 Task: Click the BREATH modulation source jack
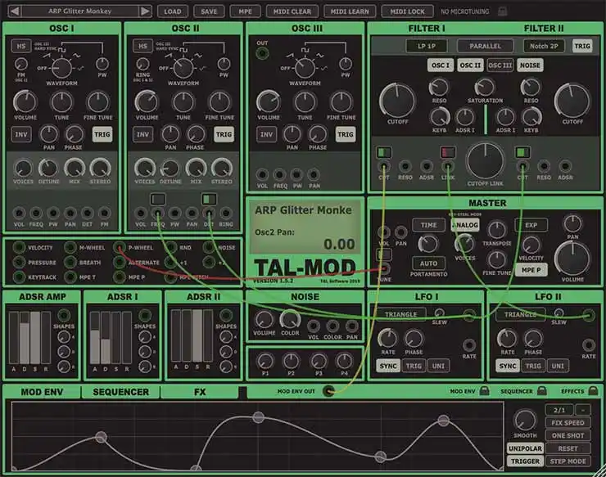[x=70, y=263]
